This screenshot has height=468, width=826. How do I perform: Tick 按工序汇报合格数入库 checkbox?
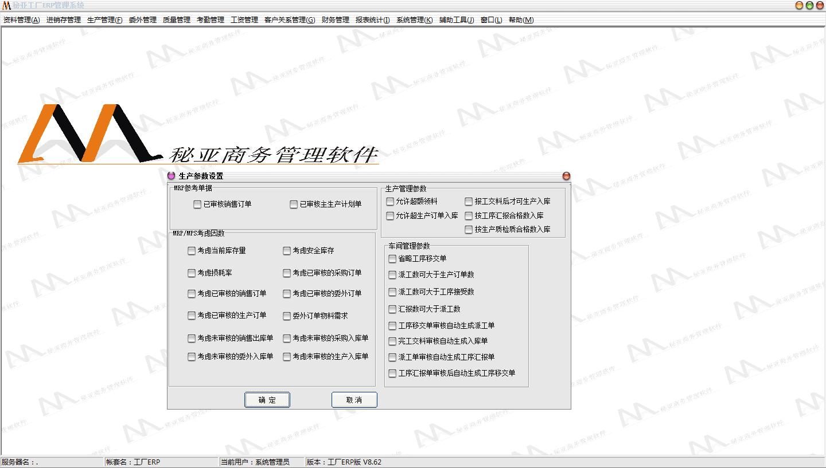pyautogui.click(x=469, y=215)
